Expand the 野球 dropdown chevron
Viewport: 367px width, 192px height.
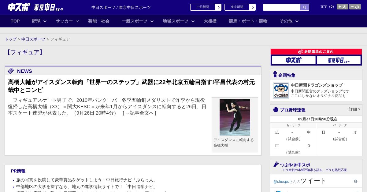click(45, 21)
